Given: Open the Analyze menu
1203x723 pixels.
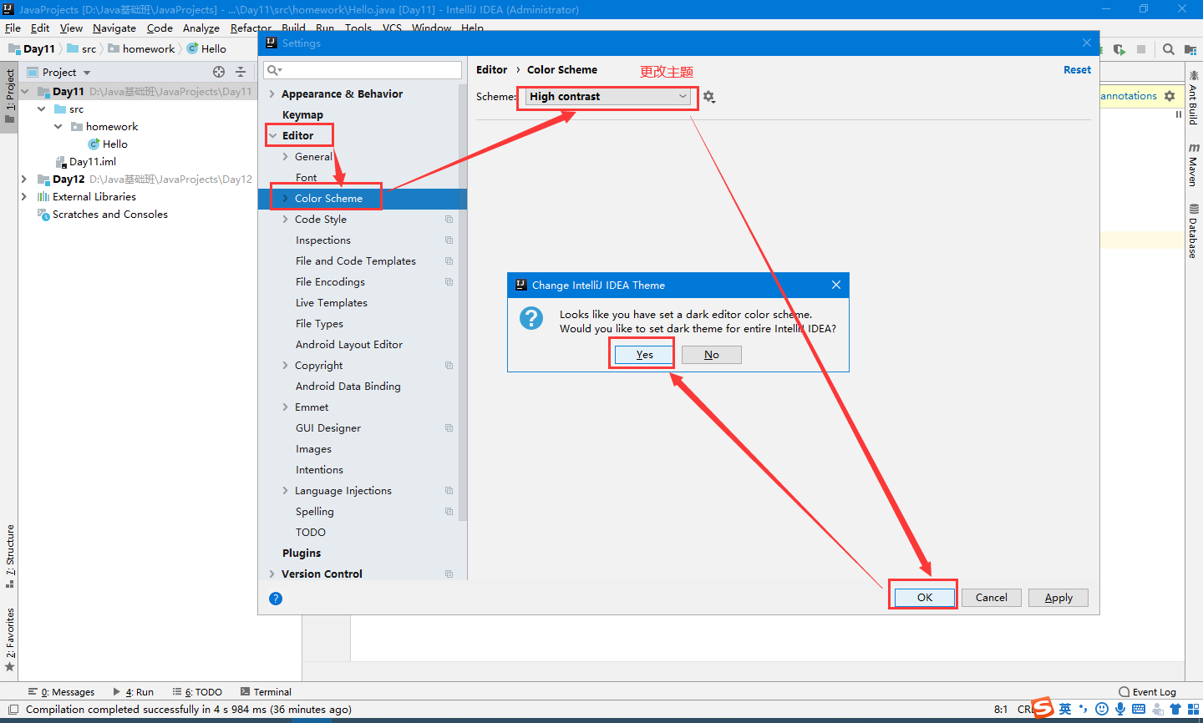Looking at the screenshot, I should tap(201, 28).
